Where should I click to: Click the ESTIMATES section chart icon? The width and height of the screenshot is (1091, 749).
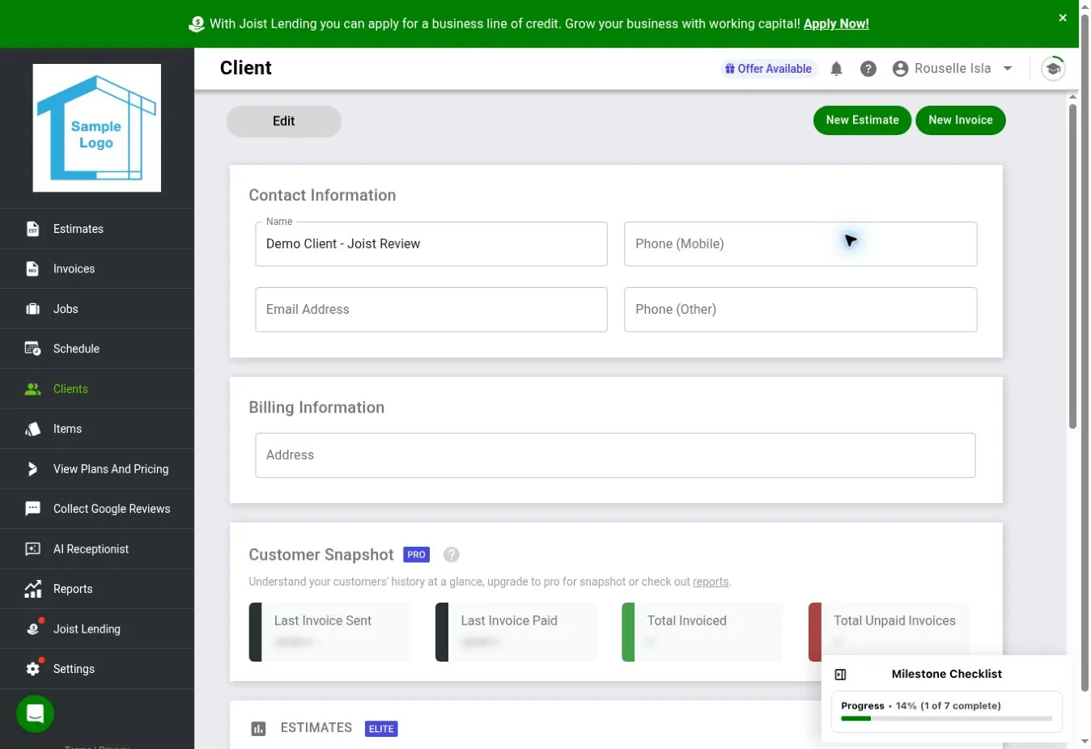(x=258, y=729)
